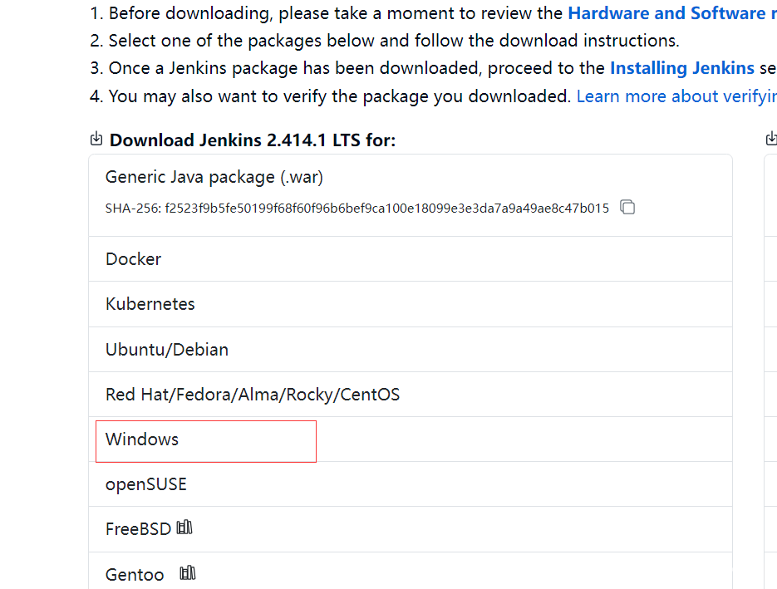
Task: Choose the Ubuntu/Debian package
Action: (x=411, y=349)
